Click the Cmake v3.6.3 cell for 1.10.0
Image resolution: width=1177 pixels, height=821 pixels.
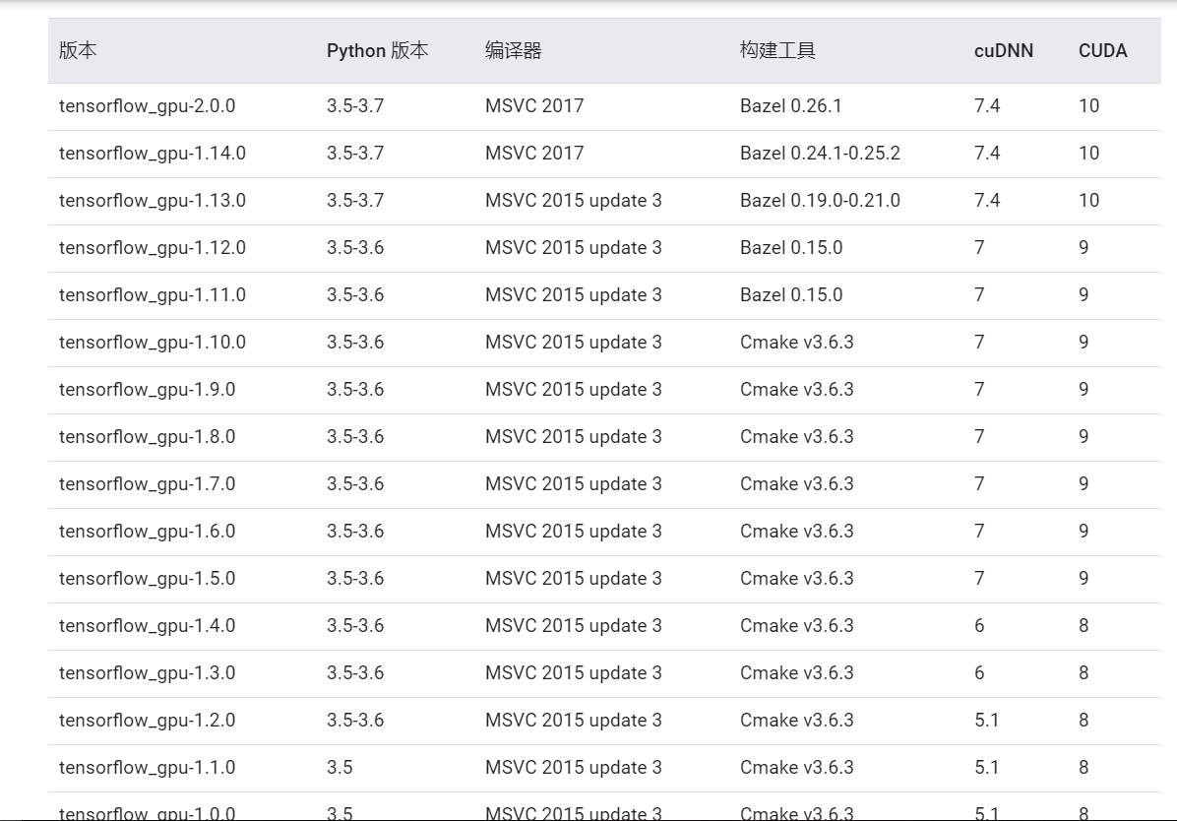(794, 342)
